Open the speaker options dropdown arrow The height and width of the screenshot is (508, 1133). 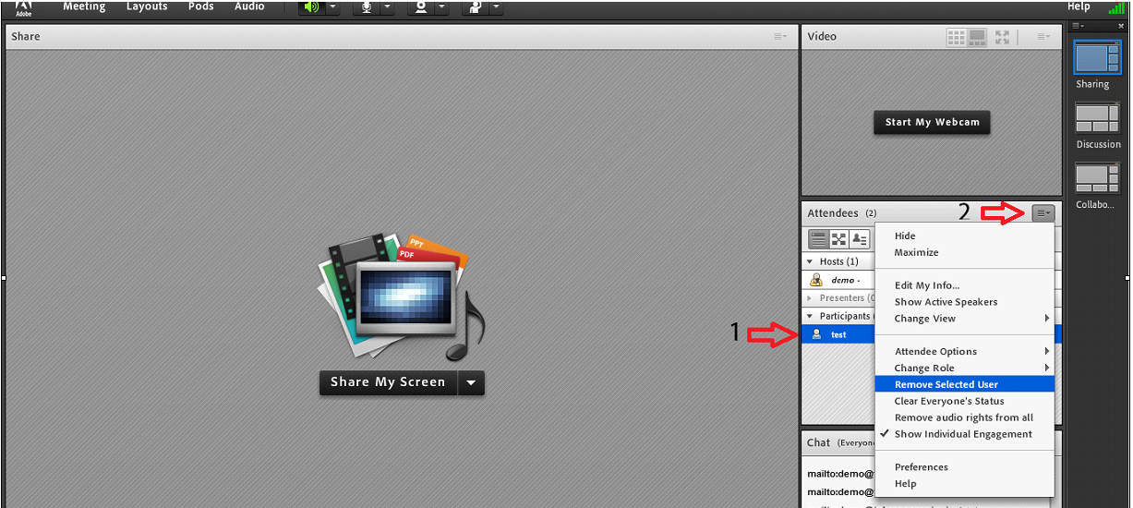[332, 7]
